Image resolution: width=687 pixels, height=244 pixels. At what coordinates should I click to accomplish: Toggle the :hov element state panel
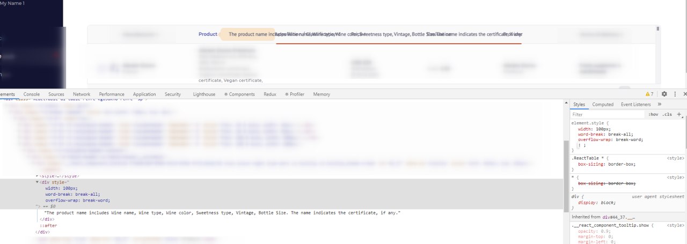tap(653, 114)
